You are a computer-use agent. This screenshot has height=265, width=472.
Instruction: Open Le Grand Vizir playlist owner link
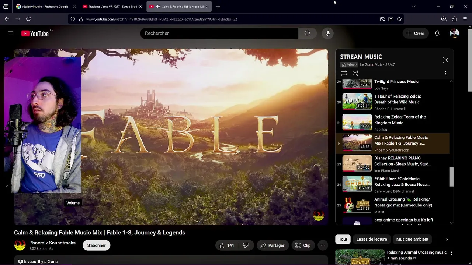pos(371,65)
